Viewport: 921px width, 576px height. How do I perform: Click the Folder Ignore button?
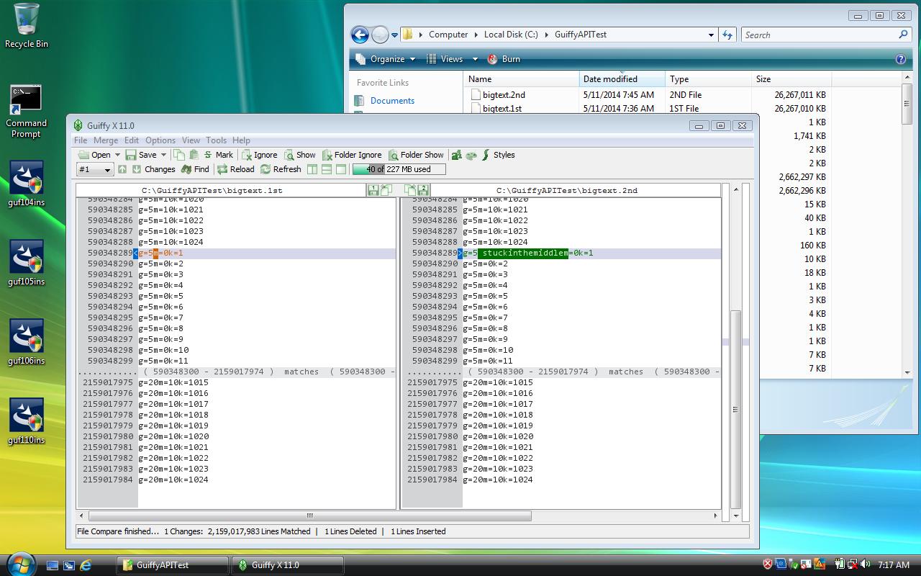(353, 155)
